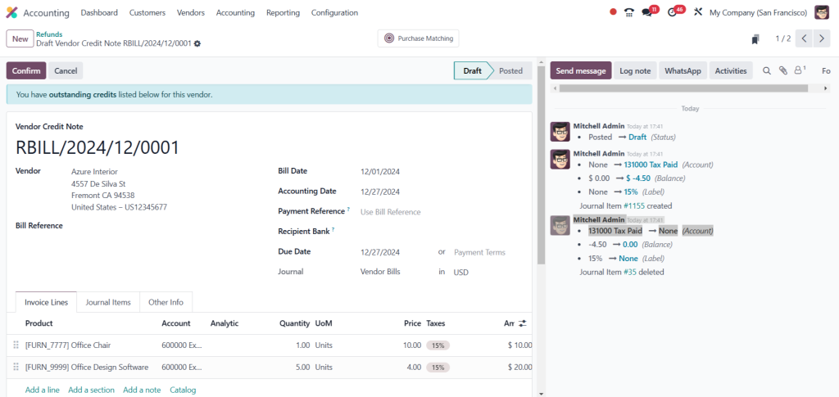Click 15% tax tag on Office Chair line
This screenshot has width=839, height=397.
pos(438,345)
